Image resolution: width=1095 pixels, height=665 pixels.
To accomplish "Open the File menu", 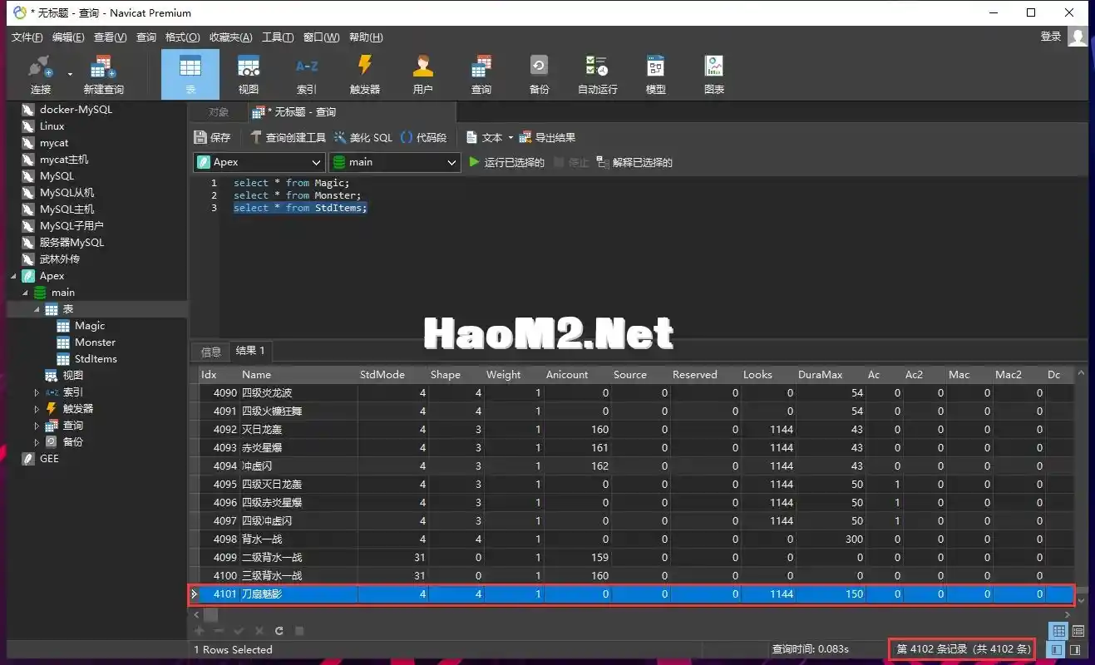I will (x=27, y=37).
